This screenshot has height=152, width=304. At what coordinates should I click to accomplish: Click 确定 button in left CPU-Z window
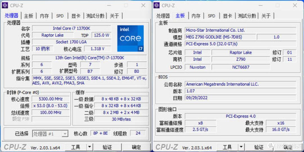click(x=136, y=147)
